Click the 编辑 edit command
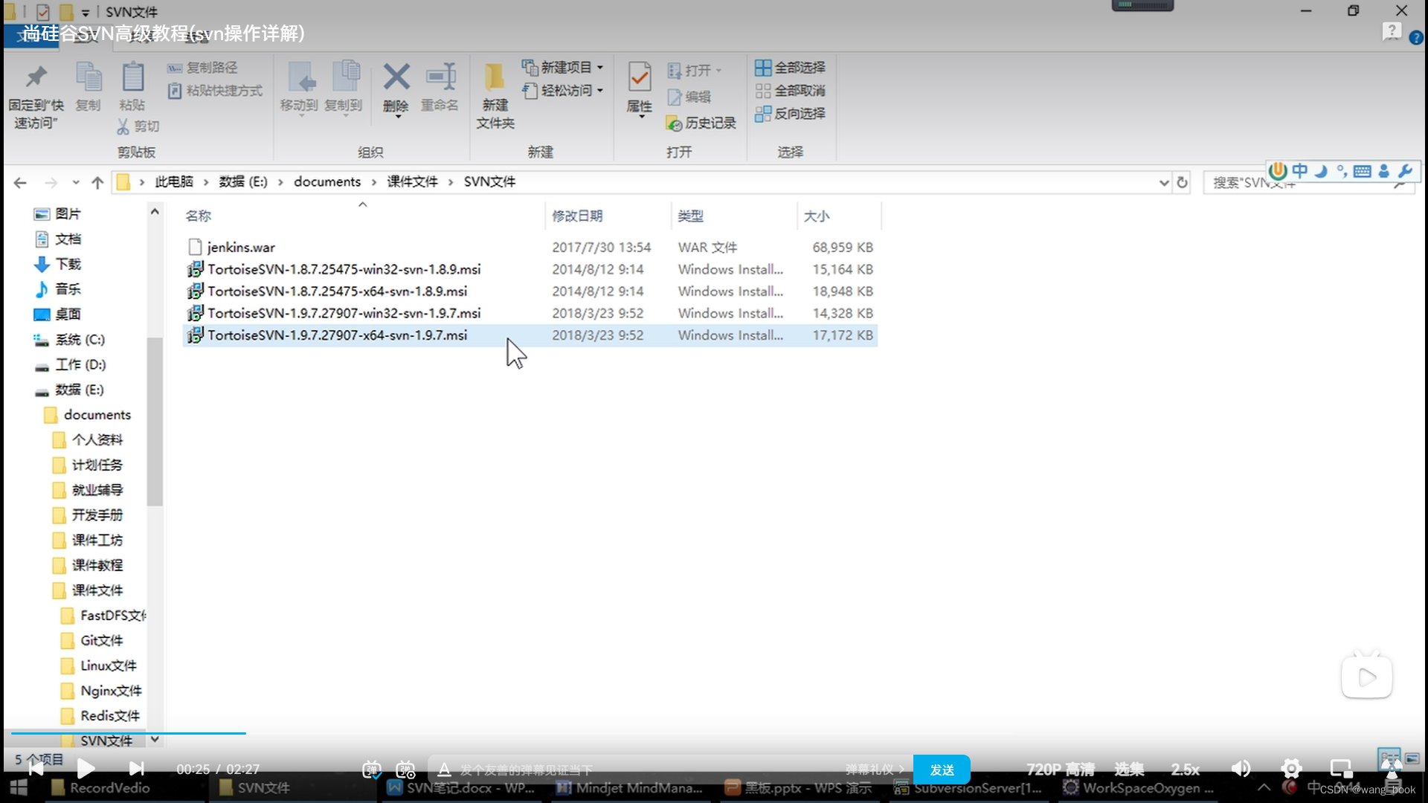The image size is (1428, 803). click(689, 97)
